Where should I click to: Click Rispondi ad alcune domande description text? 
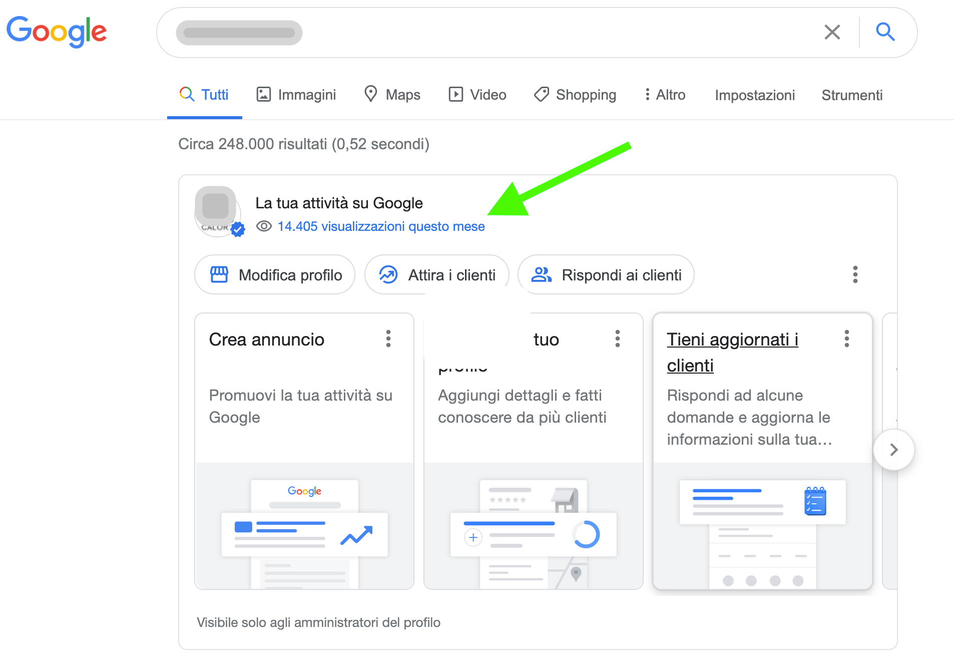(x=749, y=417)
